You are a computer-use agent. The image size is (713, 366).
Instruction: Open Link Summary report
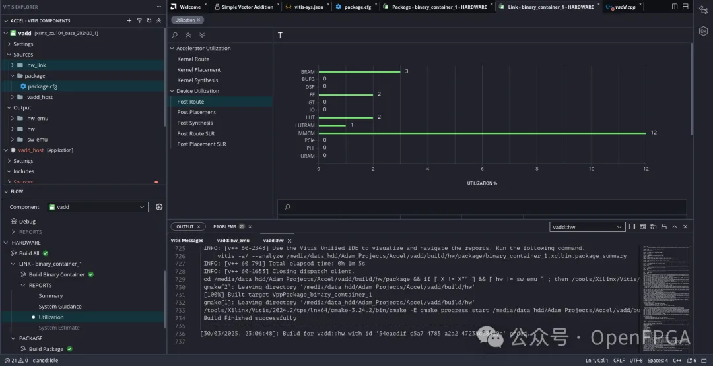point(50,296)
